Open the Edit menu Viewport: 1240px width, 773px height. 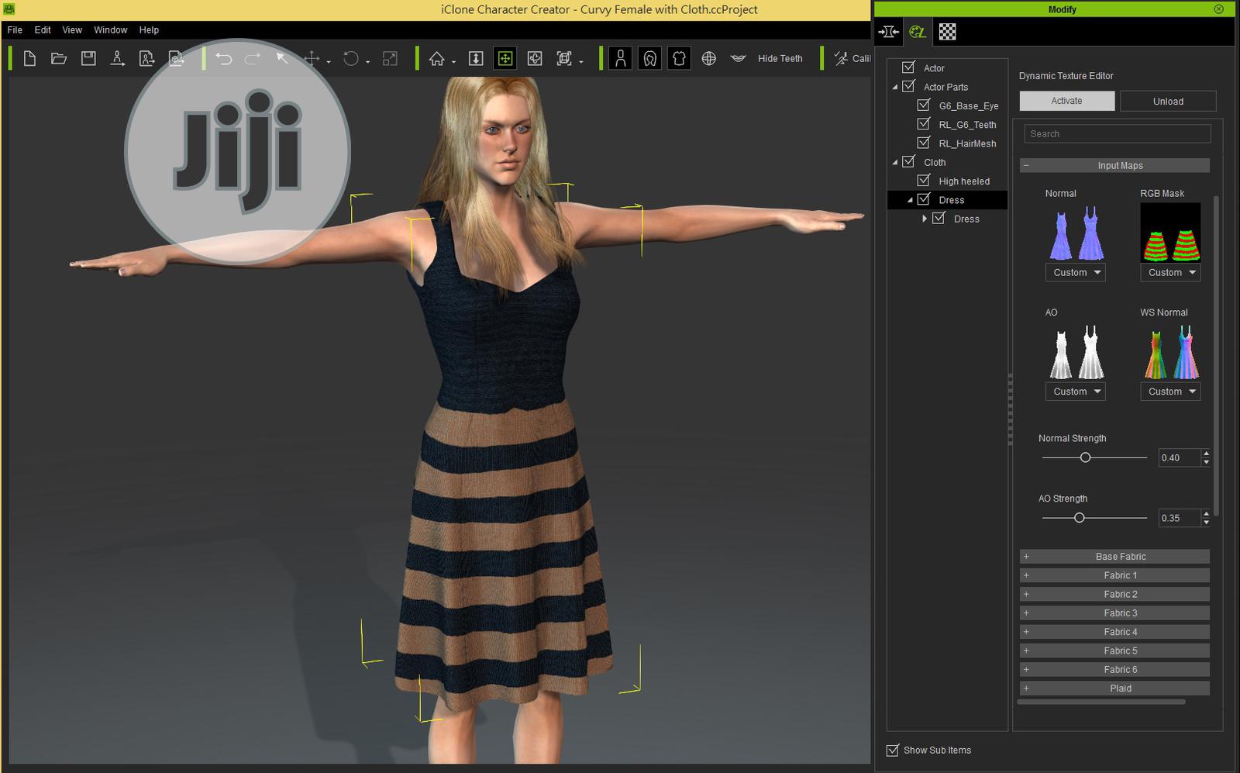[x=43, y=30]
